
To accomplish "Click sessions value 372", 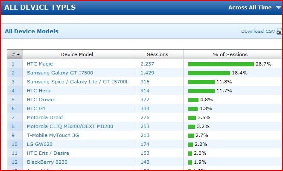I will click(x=145, y=100).
